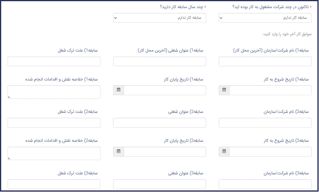
Task: Select record 2 reason for leaving field
Action: point(54,123)
